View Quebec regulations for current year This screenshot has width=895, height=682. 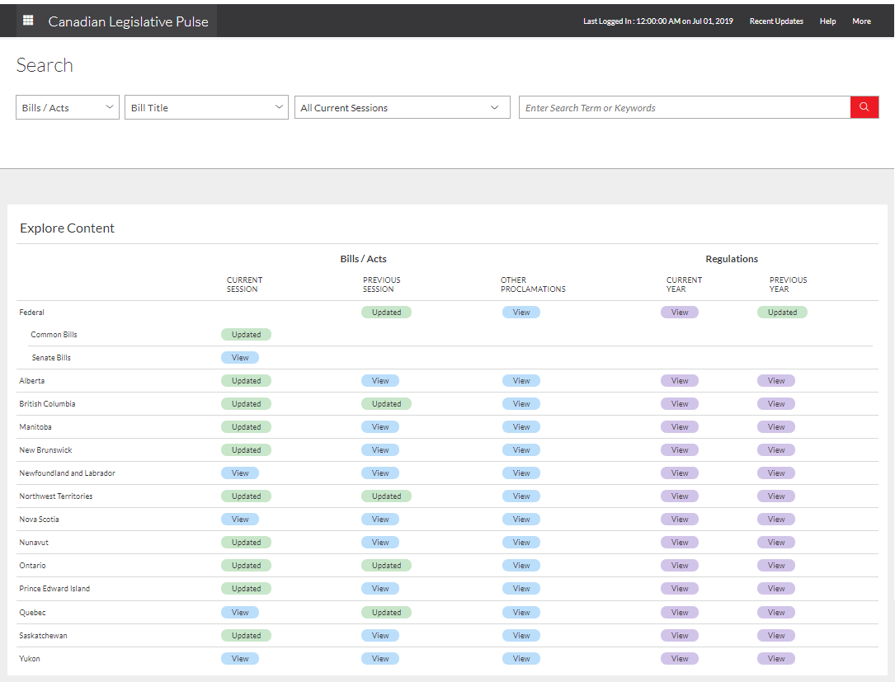click(679, 612)
